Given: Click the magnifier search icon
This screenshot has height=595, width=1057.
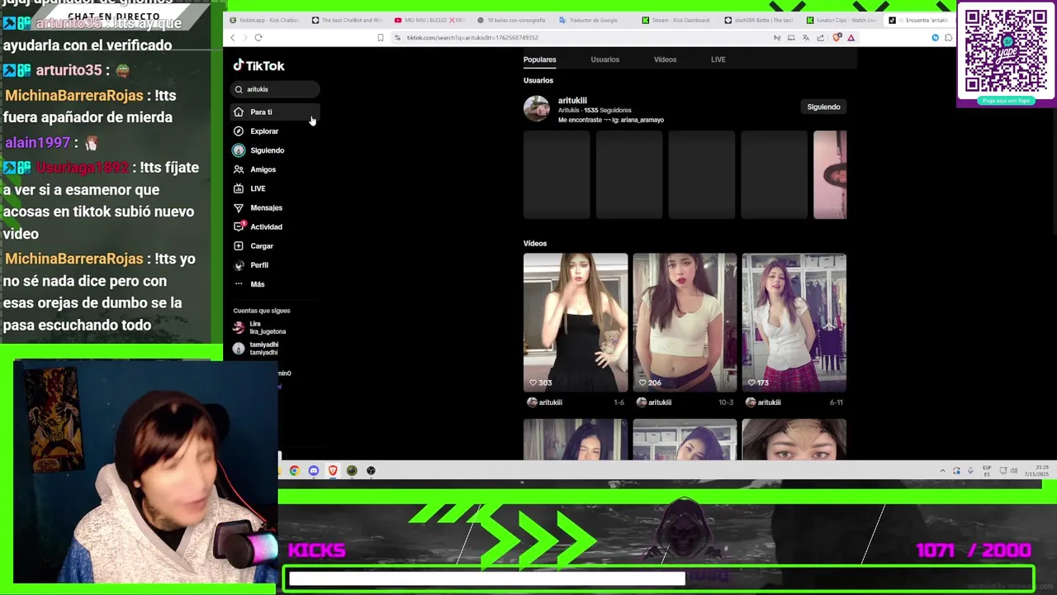Looking at the screenshot, I should pos(239,89).
